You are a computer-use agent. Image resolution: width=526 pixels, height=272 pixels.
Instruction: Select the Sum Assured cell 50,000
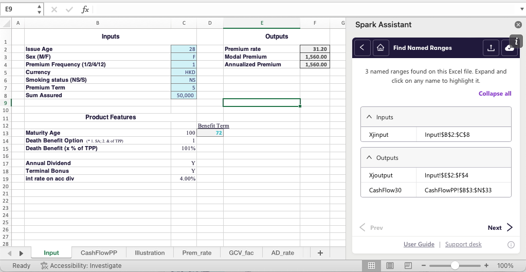[184, 95]
